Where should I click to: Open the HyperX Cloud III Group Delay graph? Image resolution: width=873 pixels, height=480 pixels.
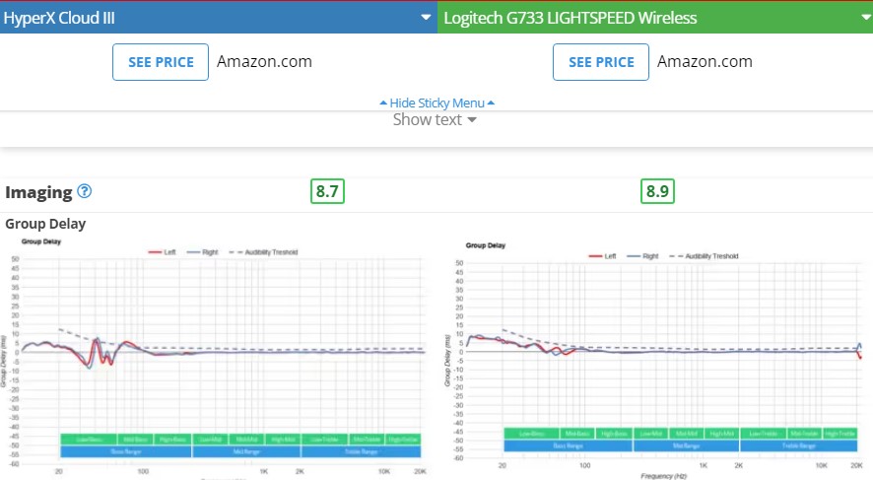(x=214, y=357)
